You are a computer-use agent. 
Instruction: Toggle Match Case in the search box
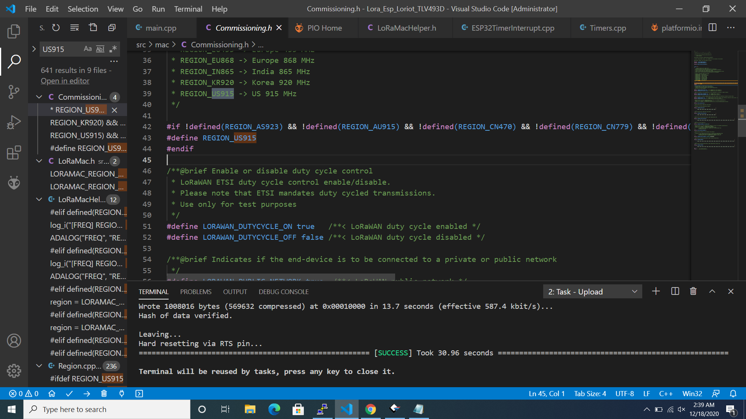point(87,48)
